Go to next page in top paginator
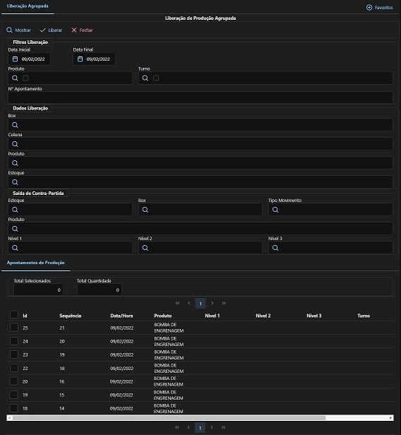The image size is (401, 435). [212, 303]
